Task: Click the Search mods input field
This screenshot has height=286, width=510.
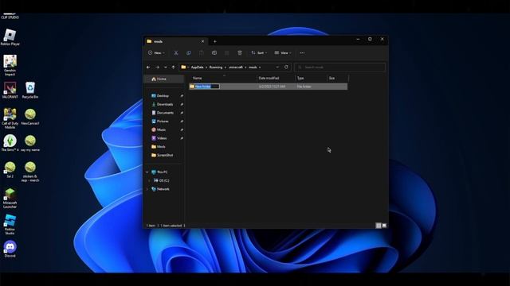Action: (339, 67)
